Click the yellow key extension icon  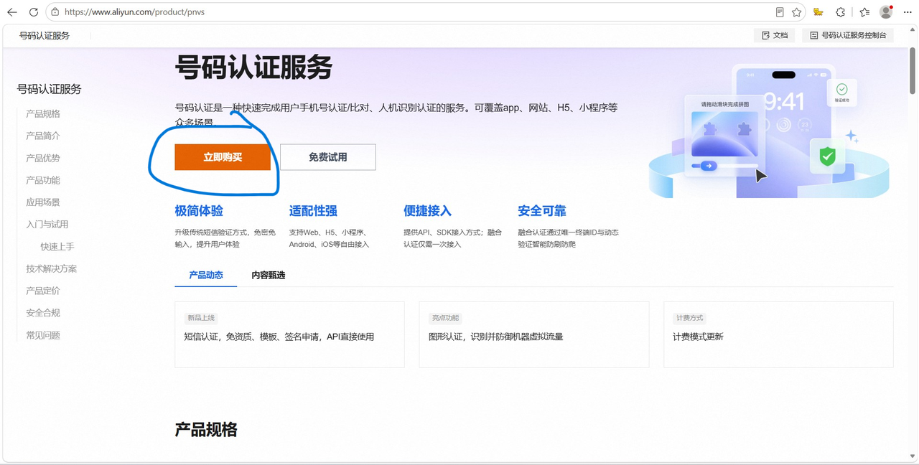818,12
